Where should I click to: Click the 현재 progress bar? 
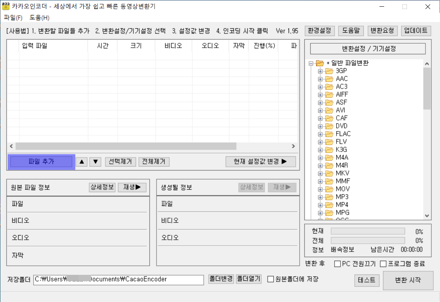click(x=368, y=231)
